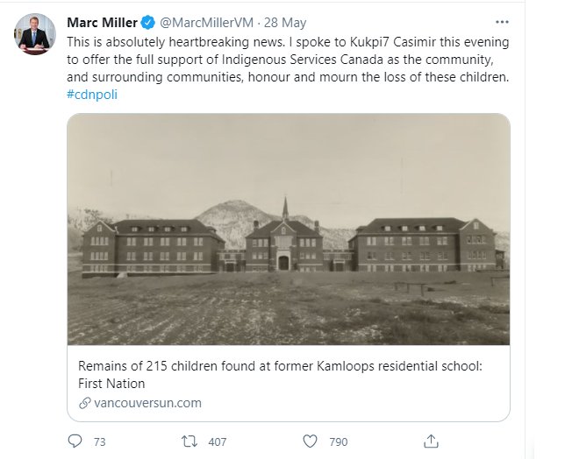572x459 pixels.
Task: Open Marc Miller's profile picture
Action: coord(35,34)
